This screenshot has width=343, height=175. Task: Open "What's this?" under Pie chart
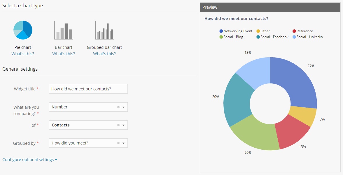click(x=23, y=53)
